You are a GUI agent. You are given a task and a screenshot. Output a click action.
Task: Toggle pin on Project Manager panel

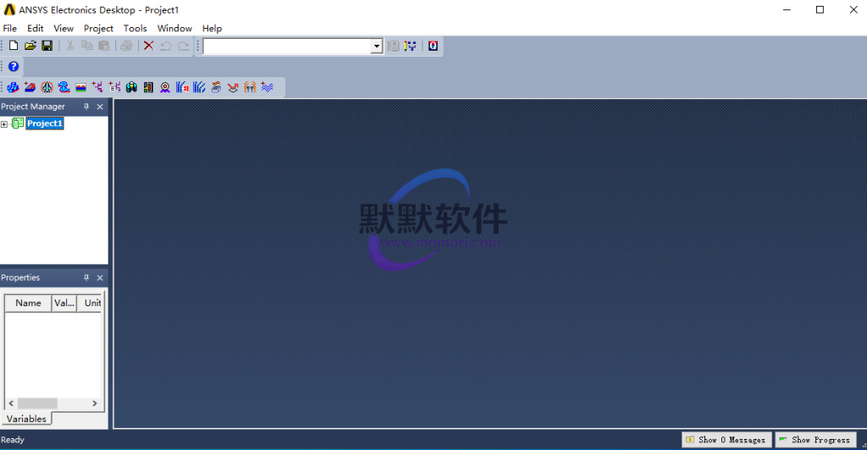coord(86,107)
